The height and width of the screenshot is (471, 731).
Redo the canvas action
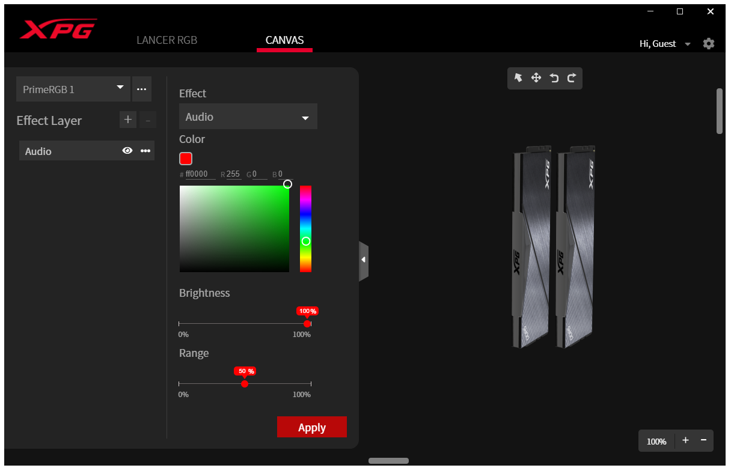pyautogui.click(x=572, y=77)
